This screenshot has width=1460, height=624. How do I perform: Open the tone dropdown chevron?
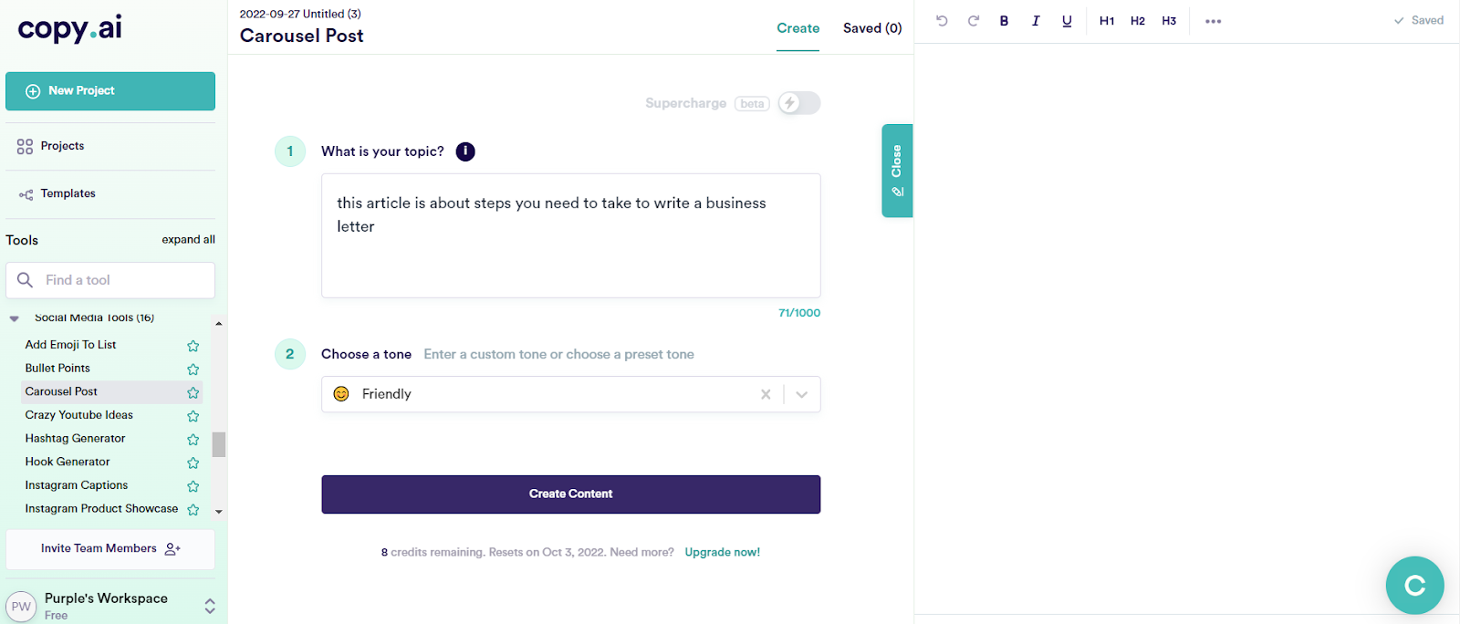click(802, 394)
